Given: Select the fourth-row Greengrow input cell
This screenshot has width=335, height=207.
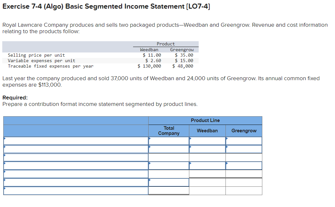Looking at the screenshot, I should pos(244,165).
